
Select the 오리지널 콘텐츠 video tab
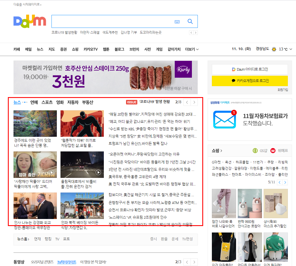pyautogui.click(x=42, y=262)
